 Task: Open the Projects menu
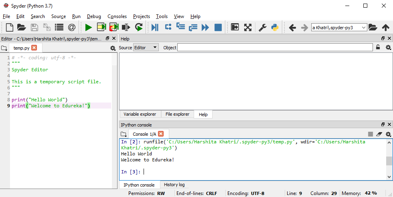[x=141, y=16]
